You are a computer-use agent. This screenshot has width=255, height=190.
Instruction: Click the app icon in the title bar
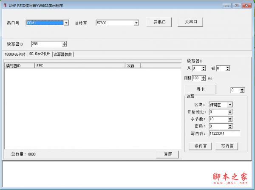[x=5, y=6]
